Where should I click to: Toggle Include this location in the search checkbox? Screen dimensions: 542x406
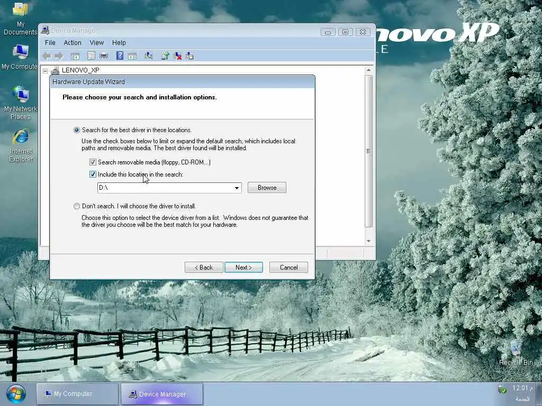pos(93,174)
